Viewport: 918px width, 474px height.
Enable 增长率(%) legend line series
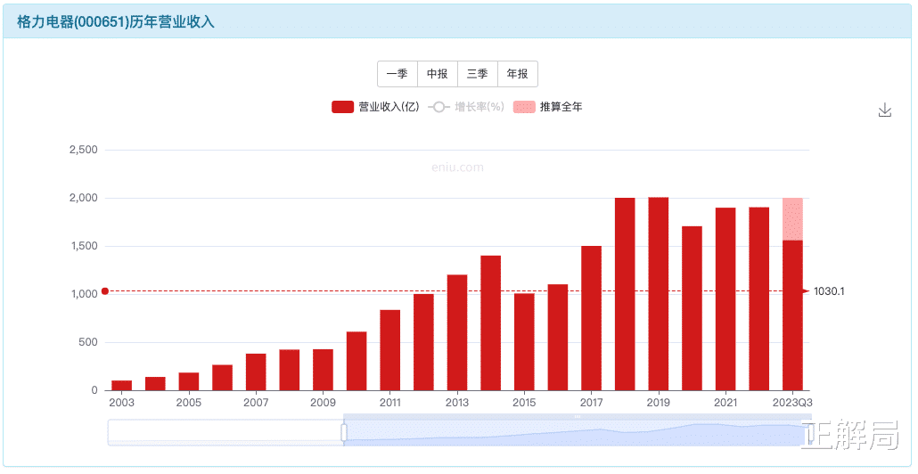(466, 107)
